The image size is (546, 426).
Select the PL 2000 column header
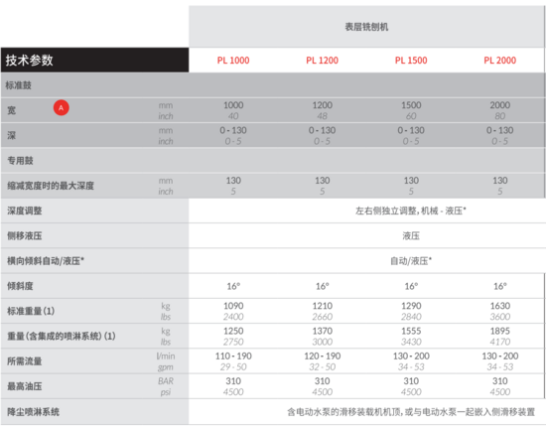(500, 61)
